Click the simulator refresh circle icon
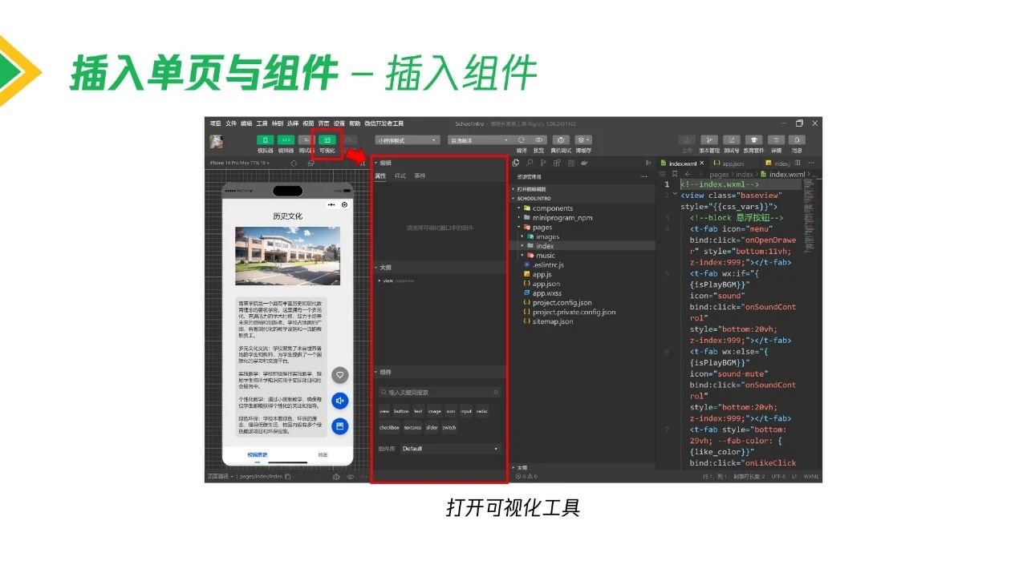Screen dimensions: 1027x577 pyautogui.click(x=294, y=163)
